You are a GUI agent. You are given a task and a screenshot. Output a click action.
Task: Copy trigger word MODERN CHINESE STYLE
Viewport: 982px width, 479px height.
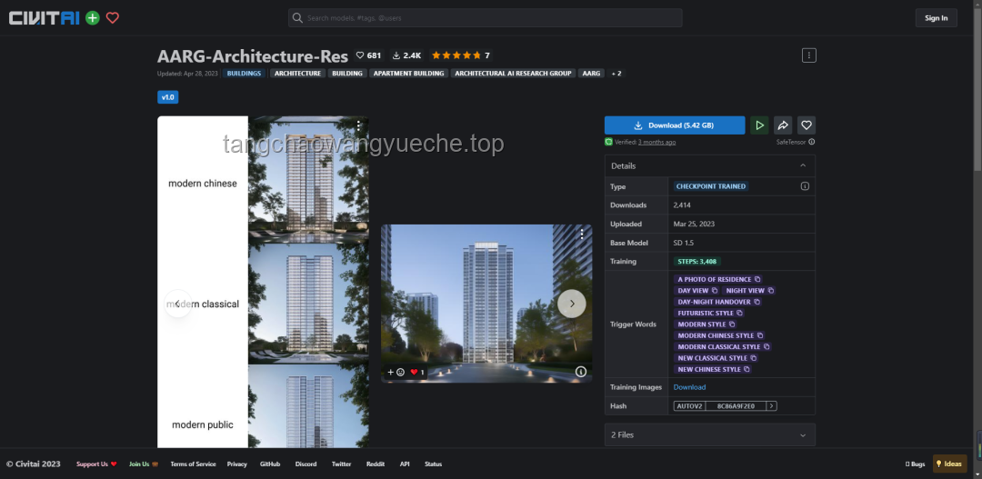tap(760, 335)
